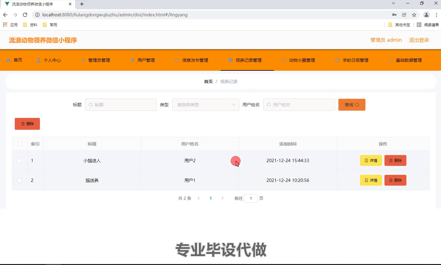Expand the 个人中心 menu arrow
The width and height of the screenshot is (441, 265).
[x=65, y=60]
